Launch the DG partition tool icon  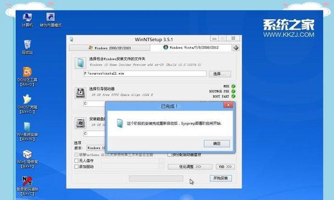point(27,77)
